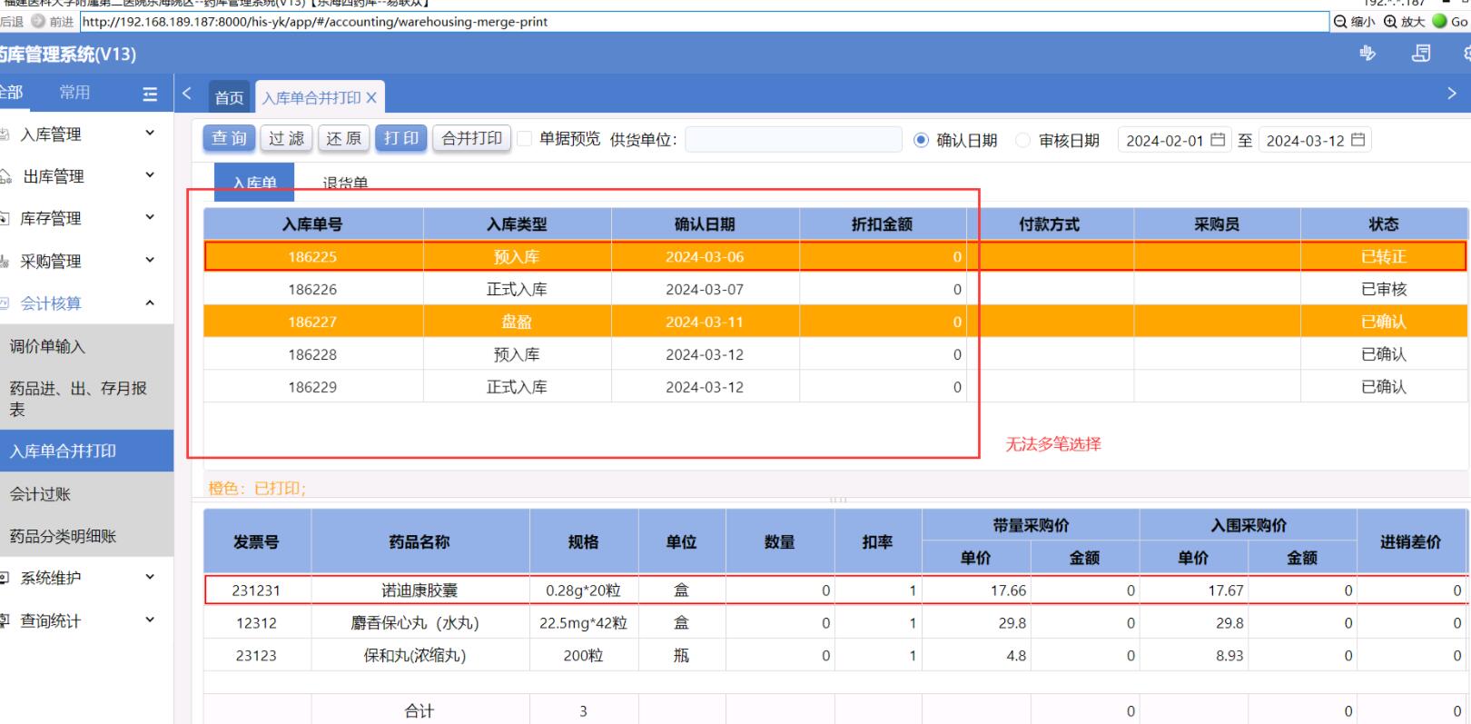Open the receipt document icon in the header
Viewport: 1471px width, 724px height.
1421,54
